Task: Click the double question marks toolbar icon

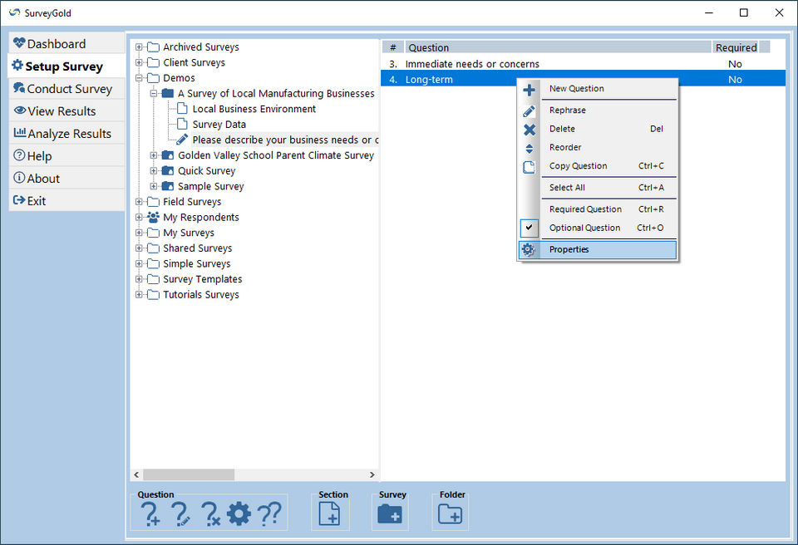Action: (x=269, y=513)
